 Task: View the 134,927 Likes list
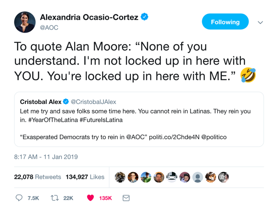(85, 177)
